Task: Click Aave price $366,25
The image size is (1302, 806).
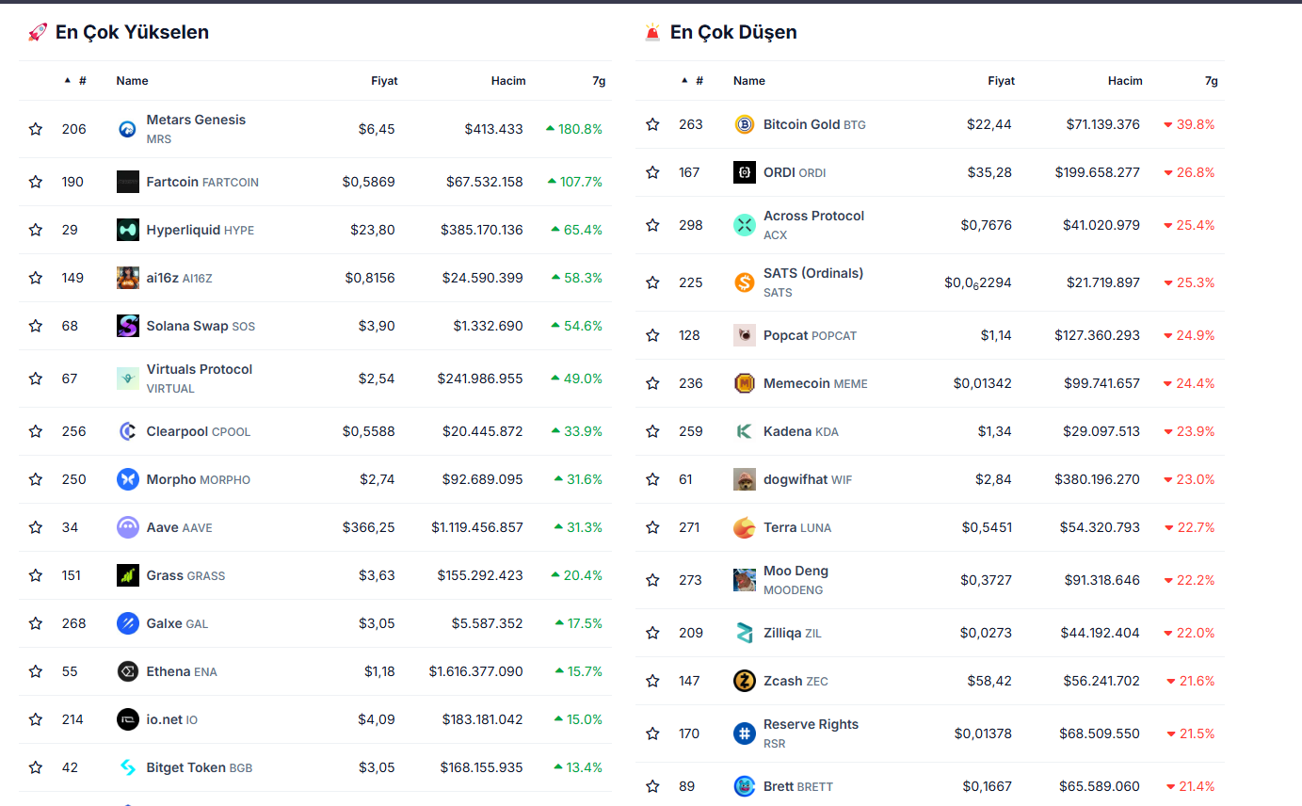Action: (x=368, y=527)
